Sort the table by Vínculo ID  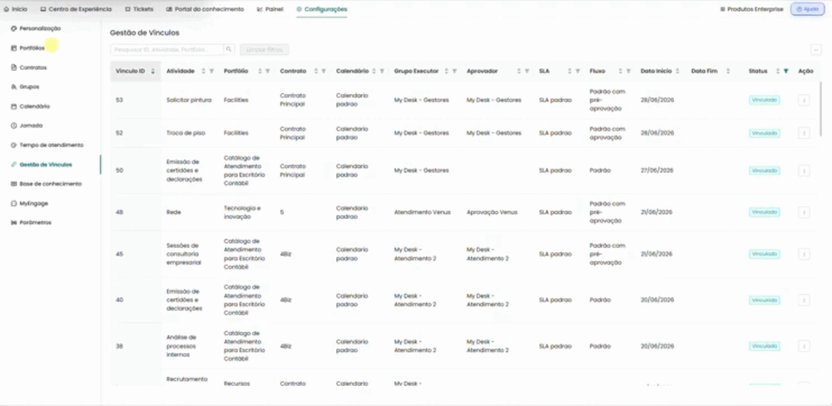[153, 71]
